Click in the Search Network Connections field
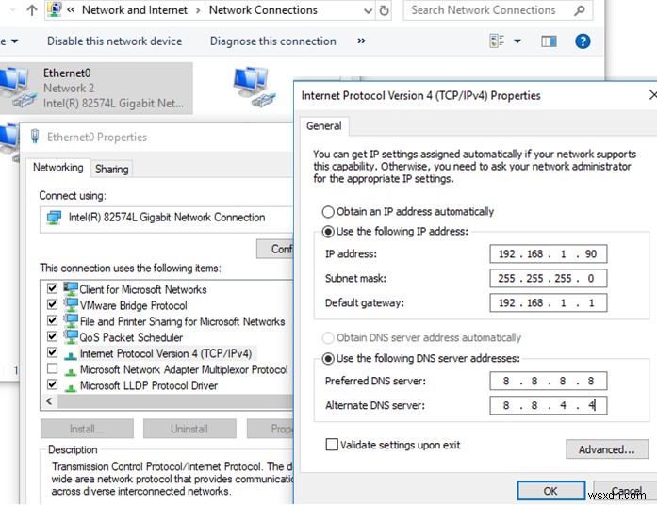The height and width of the screenshot is (505, 657). (498, 10)
